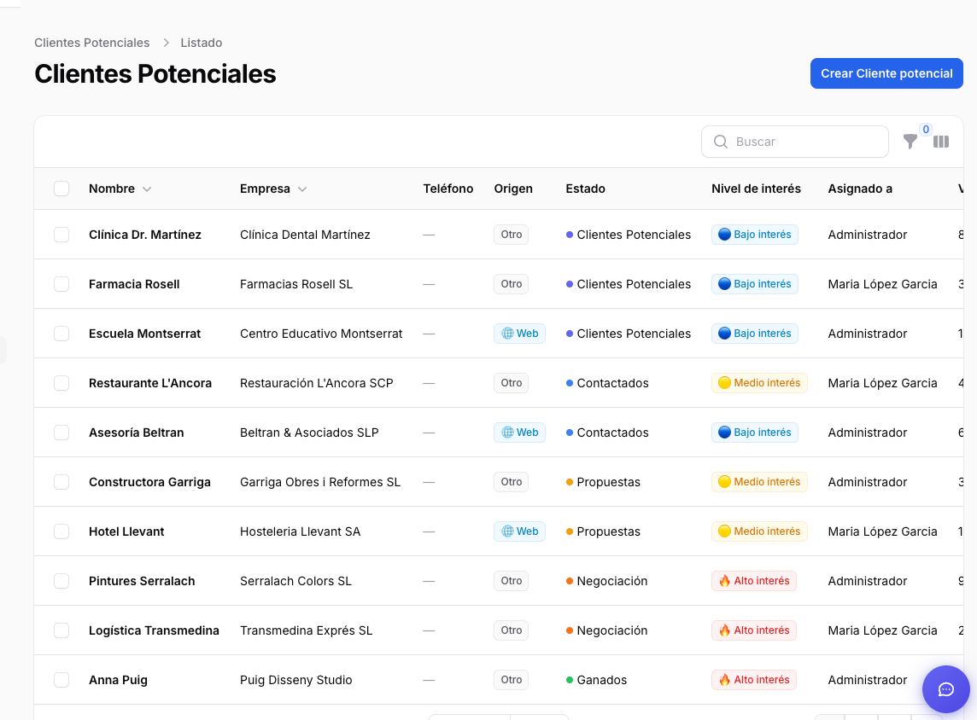
Task: Click Otro origin badge for Anna Puig
Action: pyautogui.click(x=511, y=680)
